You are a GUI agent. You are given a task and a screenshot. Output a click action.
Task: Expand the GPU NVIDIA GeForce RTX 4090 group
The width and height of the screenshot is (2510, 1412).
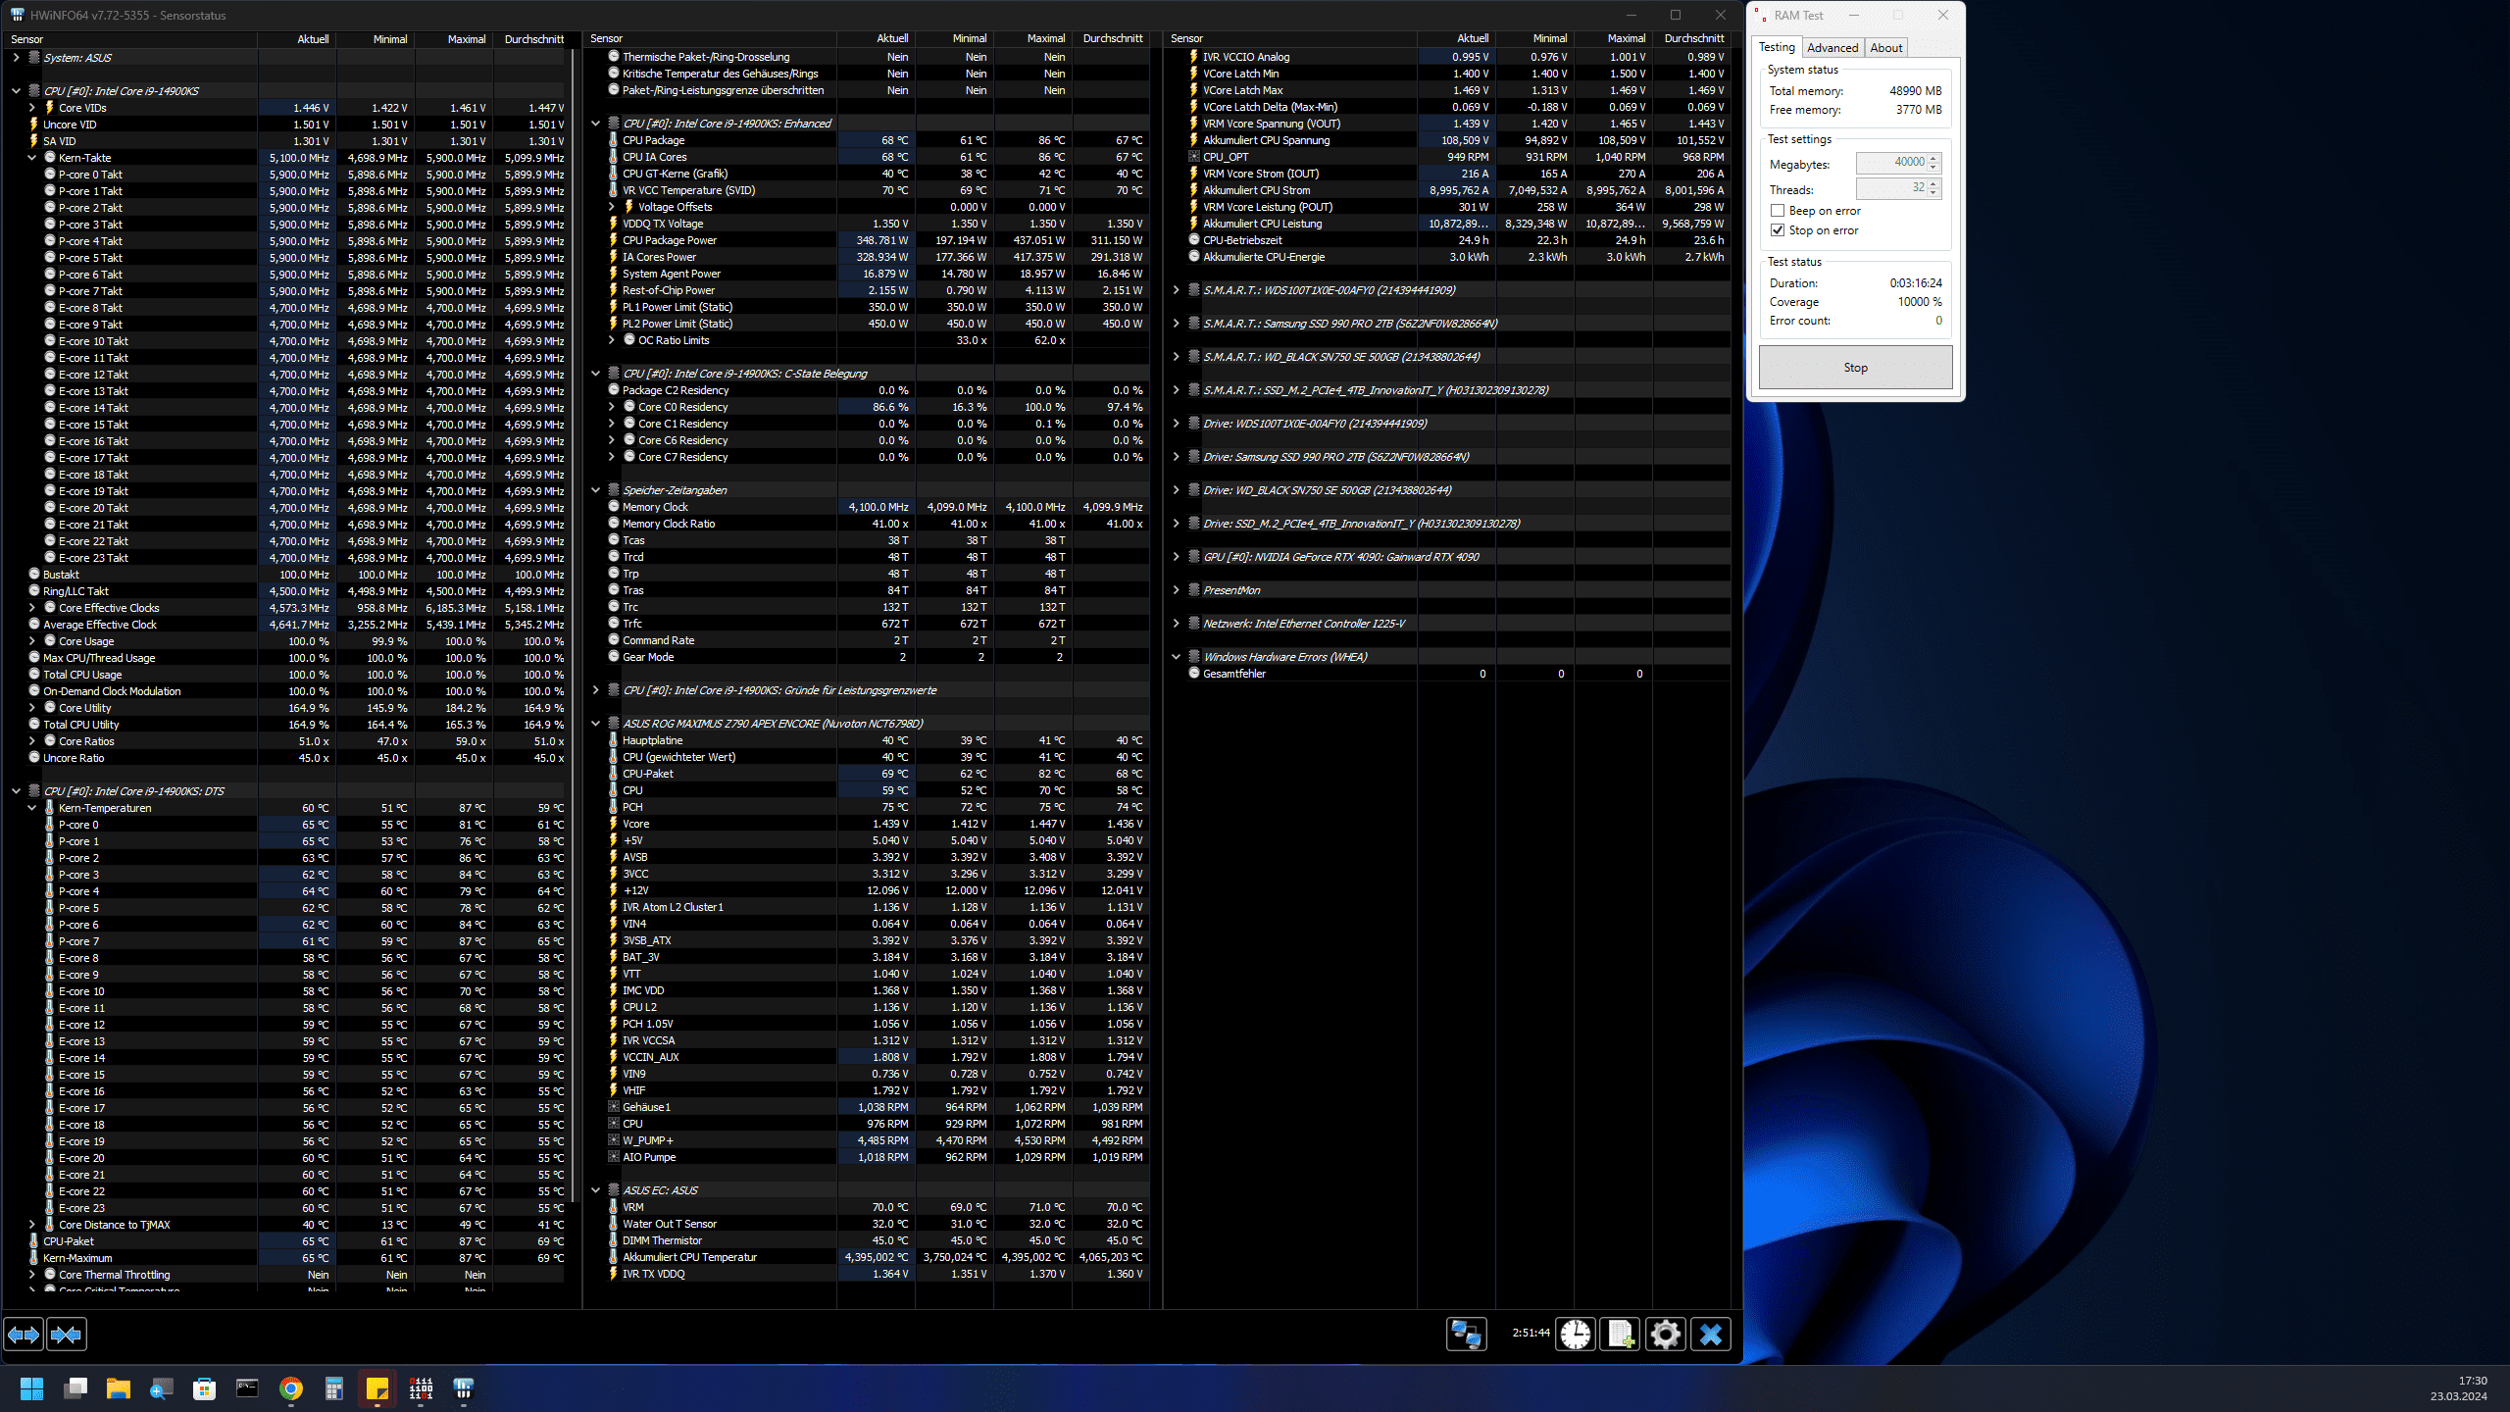1176,557
